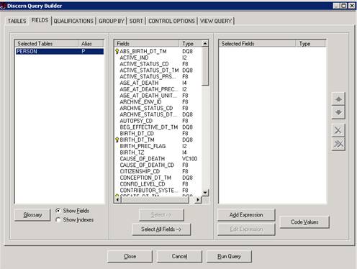357x269 pixels.
Task: Click the VC100 type value
Action: 189,159
